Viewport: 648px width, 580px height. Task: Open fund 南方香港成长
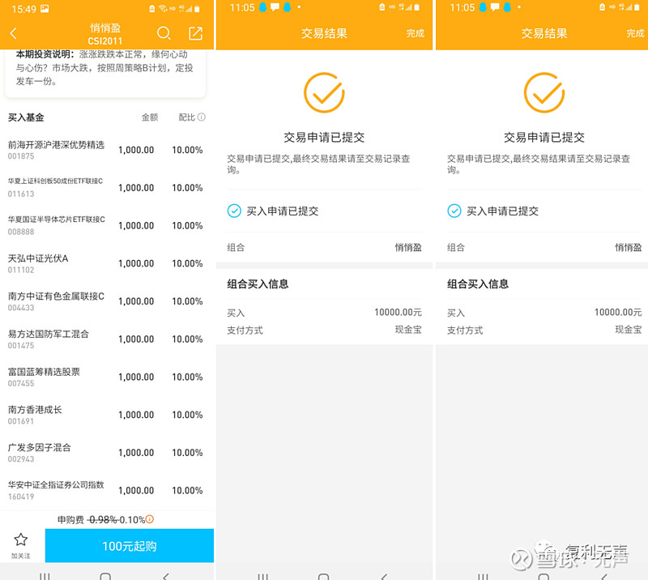(x=35, y=410)
